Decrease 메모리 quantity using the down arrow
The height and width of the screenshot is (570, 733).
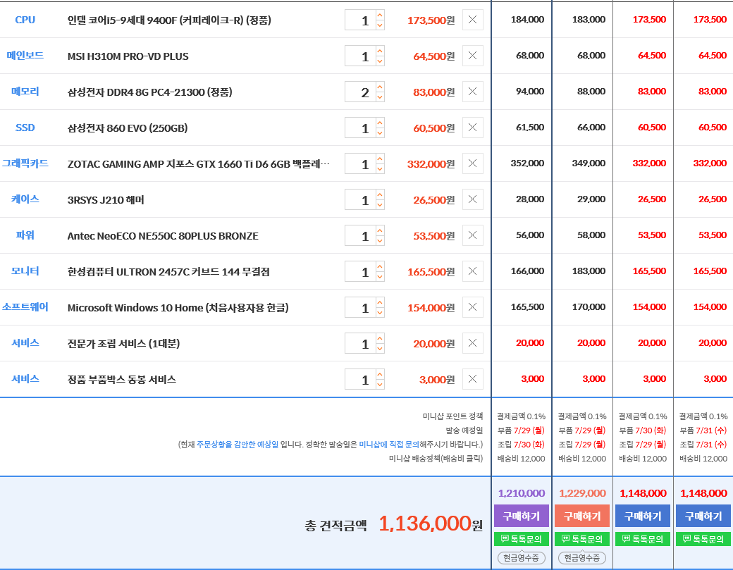coord(380,97)
